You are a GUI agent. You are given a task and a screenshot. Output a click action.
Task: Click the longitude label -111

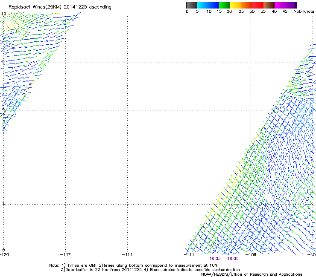[x=189, y=255]
